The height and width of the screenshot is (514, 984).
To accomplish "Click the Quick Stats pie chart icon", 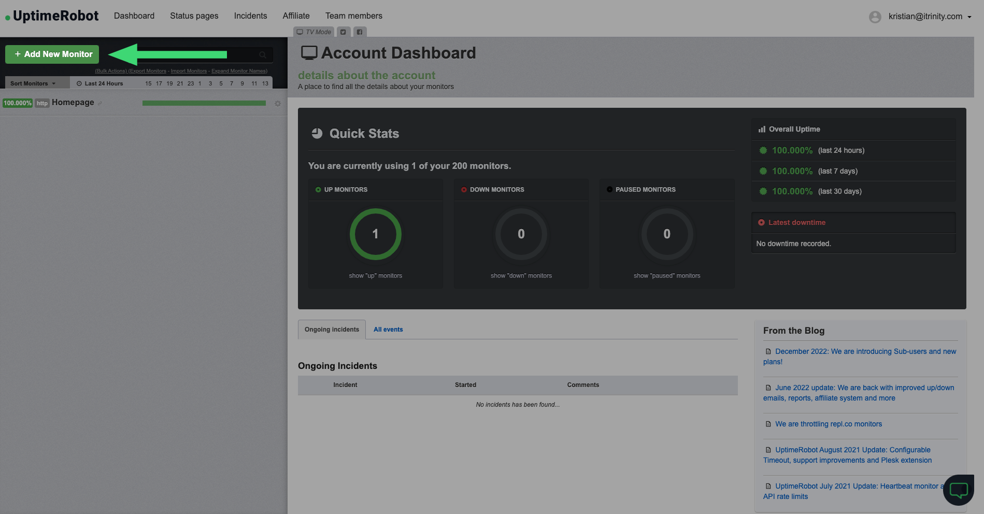I will click(x=317, y=134).
